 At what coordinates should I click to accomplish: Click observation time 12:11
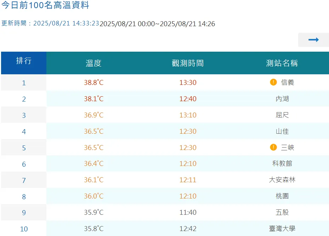coord(188,180)
